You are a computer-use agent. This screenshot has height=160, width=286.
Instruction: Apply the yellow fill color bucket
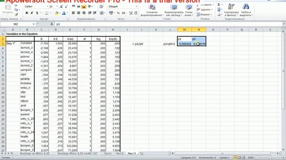[x=57, y=13]
